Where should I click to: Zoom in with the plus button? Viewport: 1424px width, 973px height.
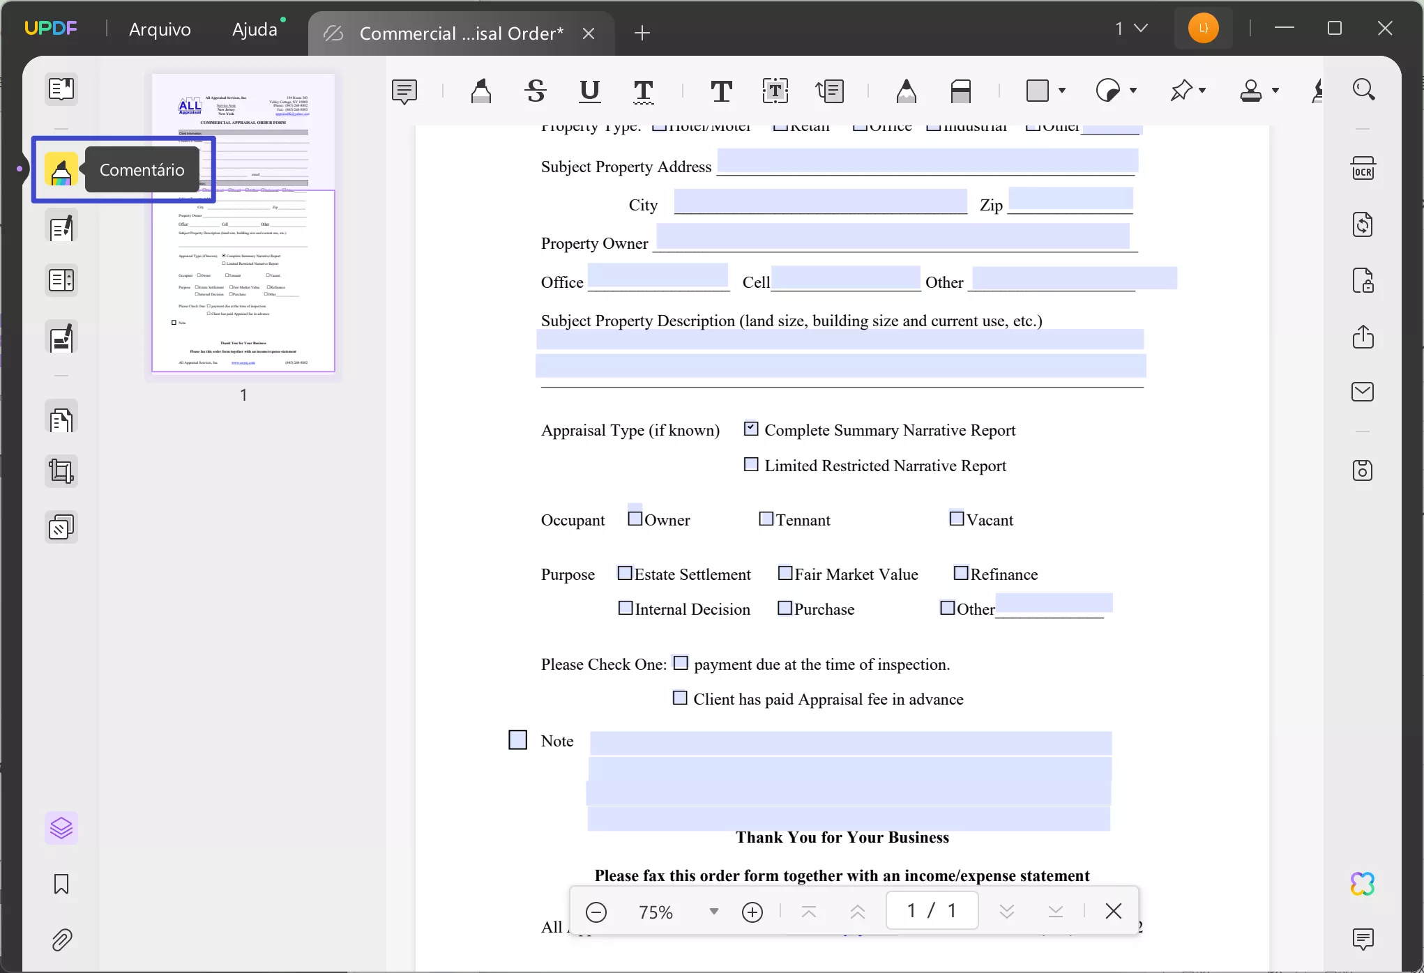click(752, 912)
